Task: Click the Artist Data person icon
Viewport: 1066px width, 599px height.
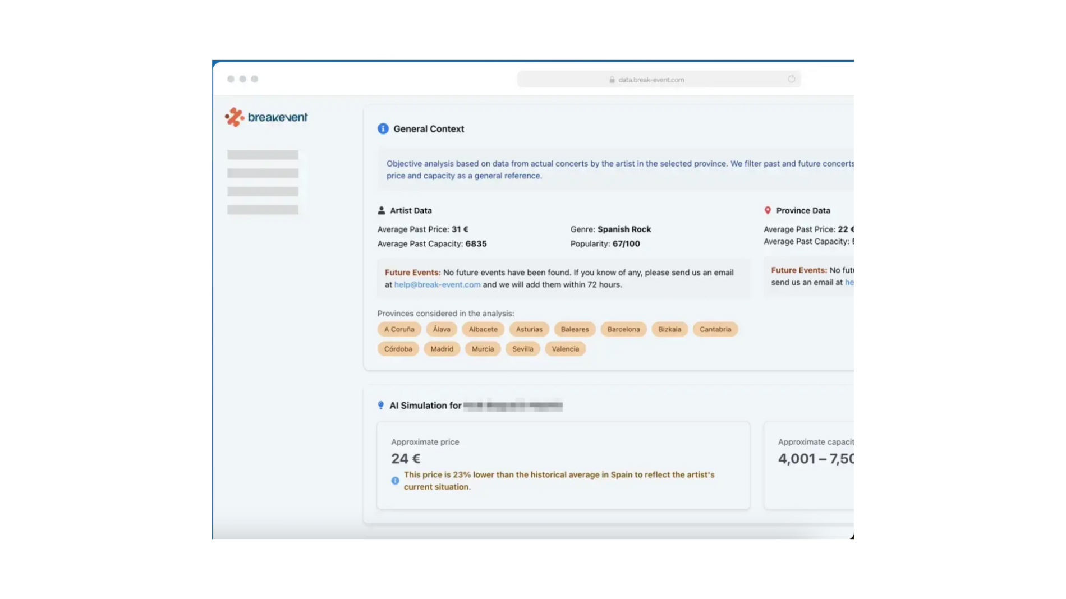Action: [x=382, y=210]
